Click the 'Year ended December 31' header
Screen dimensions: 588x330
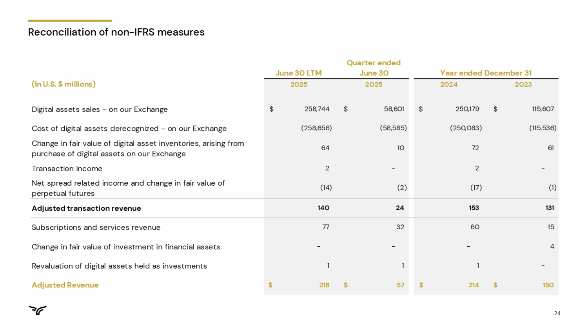(486, 73)
